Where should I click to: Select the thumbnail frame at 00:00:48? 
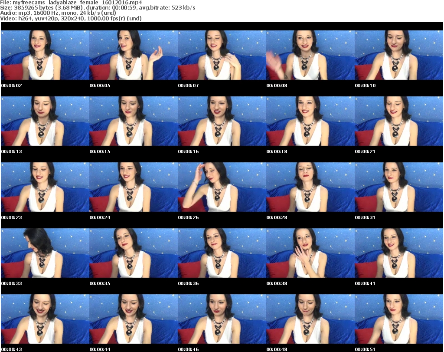[310, 319]
